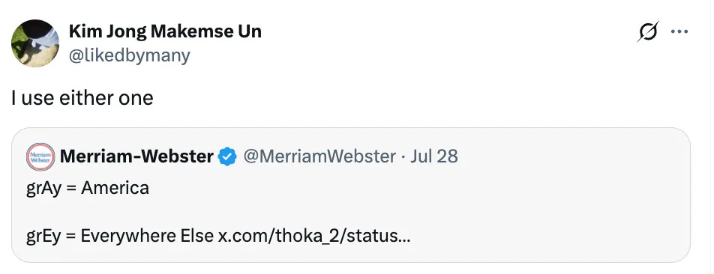Click the "grAy = America" line
The height and width of the screenshot is (274, 714).
click(x=88, y=188)
